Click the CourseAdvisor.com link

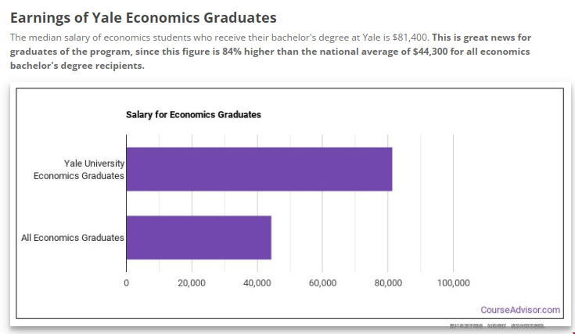click(520, 310)
